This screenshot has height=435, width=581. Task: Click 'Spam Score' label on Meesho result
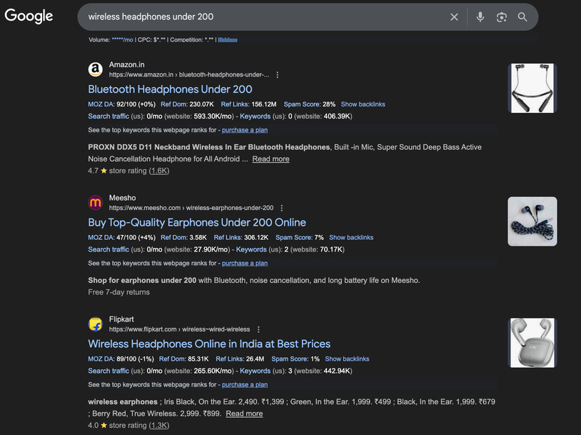pos(294,237)
